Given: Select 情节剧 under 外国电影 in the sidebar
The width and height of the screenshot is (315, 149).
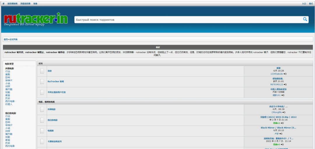Looking at the screenshot, I should [x=9, y=89].
